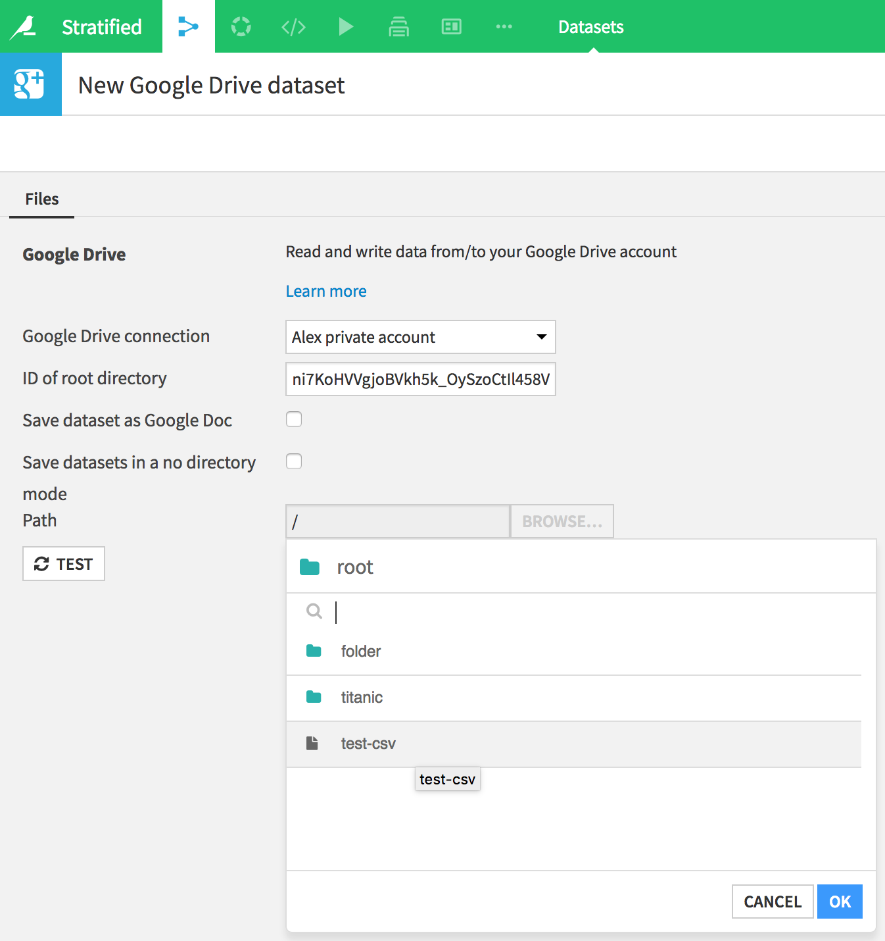885x941 pixels.
Task: Open the Datasets menu item
Action: 590,27
